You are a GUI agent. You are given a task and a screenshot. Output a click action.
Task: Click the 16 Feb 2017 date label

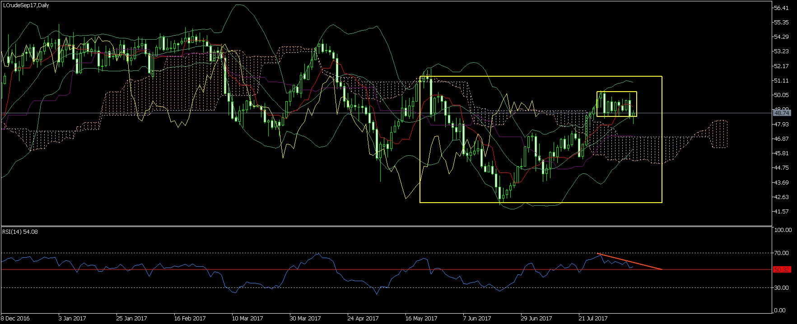click(190, 318)
